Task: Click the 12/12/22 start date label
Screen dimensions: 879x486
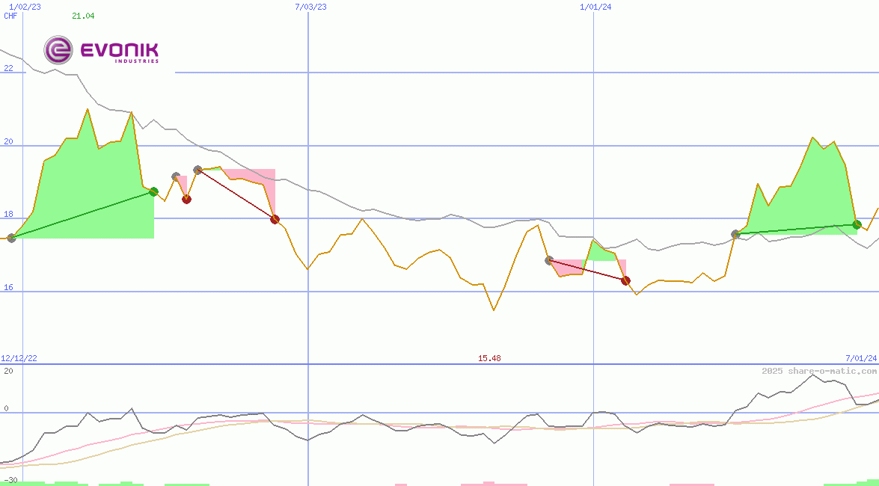Action: [x=17, y=357]
